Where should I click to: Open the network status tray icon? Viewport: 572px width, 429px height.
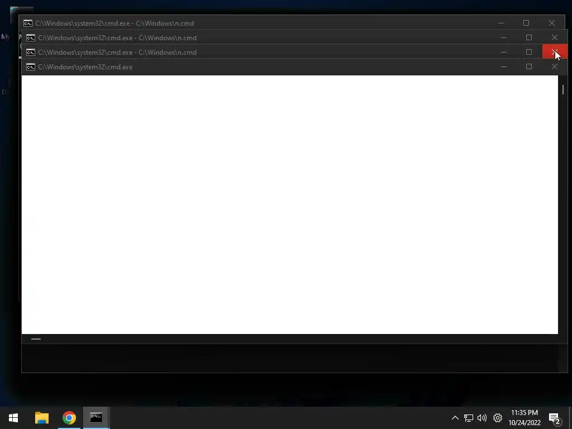click(x=469, y=418)
